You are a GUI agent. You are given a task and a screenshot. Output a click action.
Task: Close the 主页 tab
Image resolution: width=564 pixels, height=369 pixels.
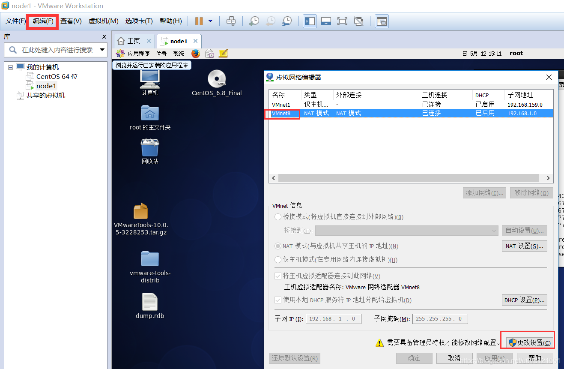(x=149, y=41)
